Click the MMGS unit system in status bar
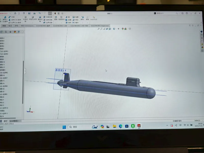The height and width of the screenshot is (153, 204). tap(197, 121)
